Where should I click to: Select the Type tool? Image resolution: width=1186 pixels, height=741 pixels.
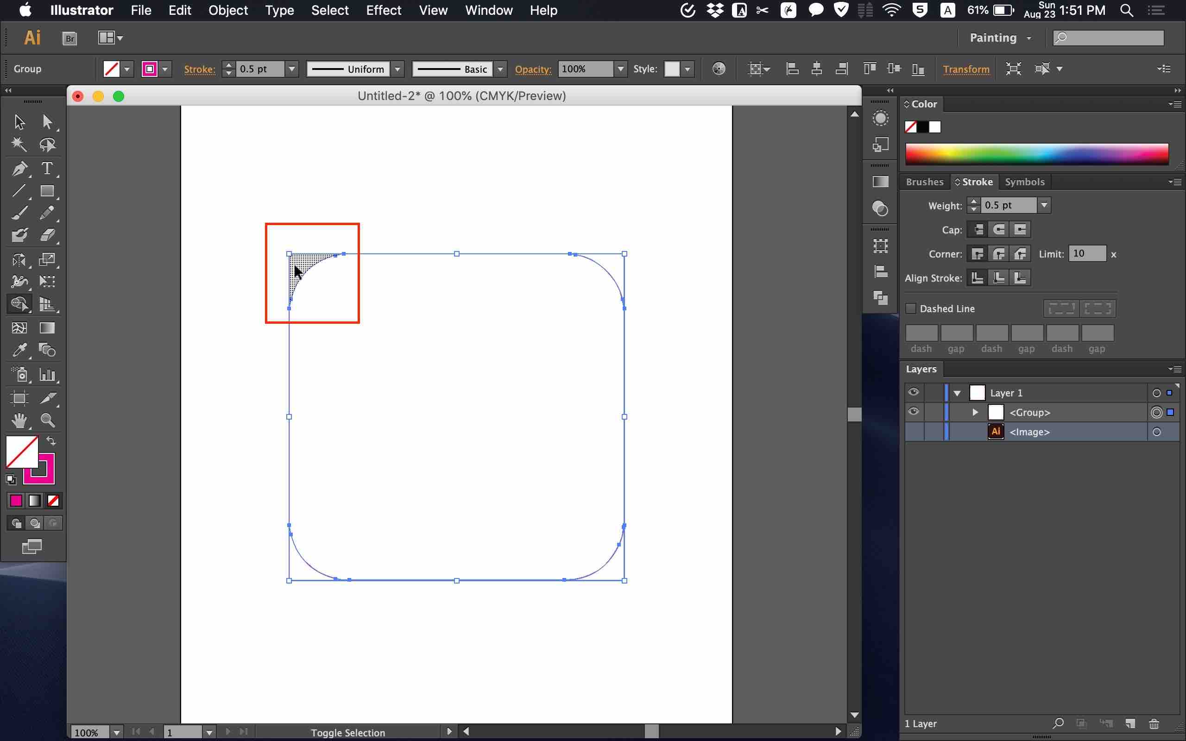coord(47,169)
